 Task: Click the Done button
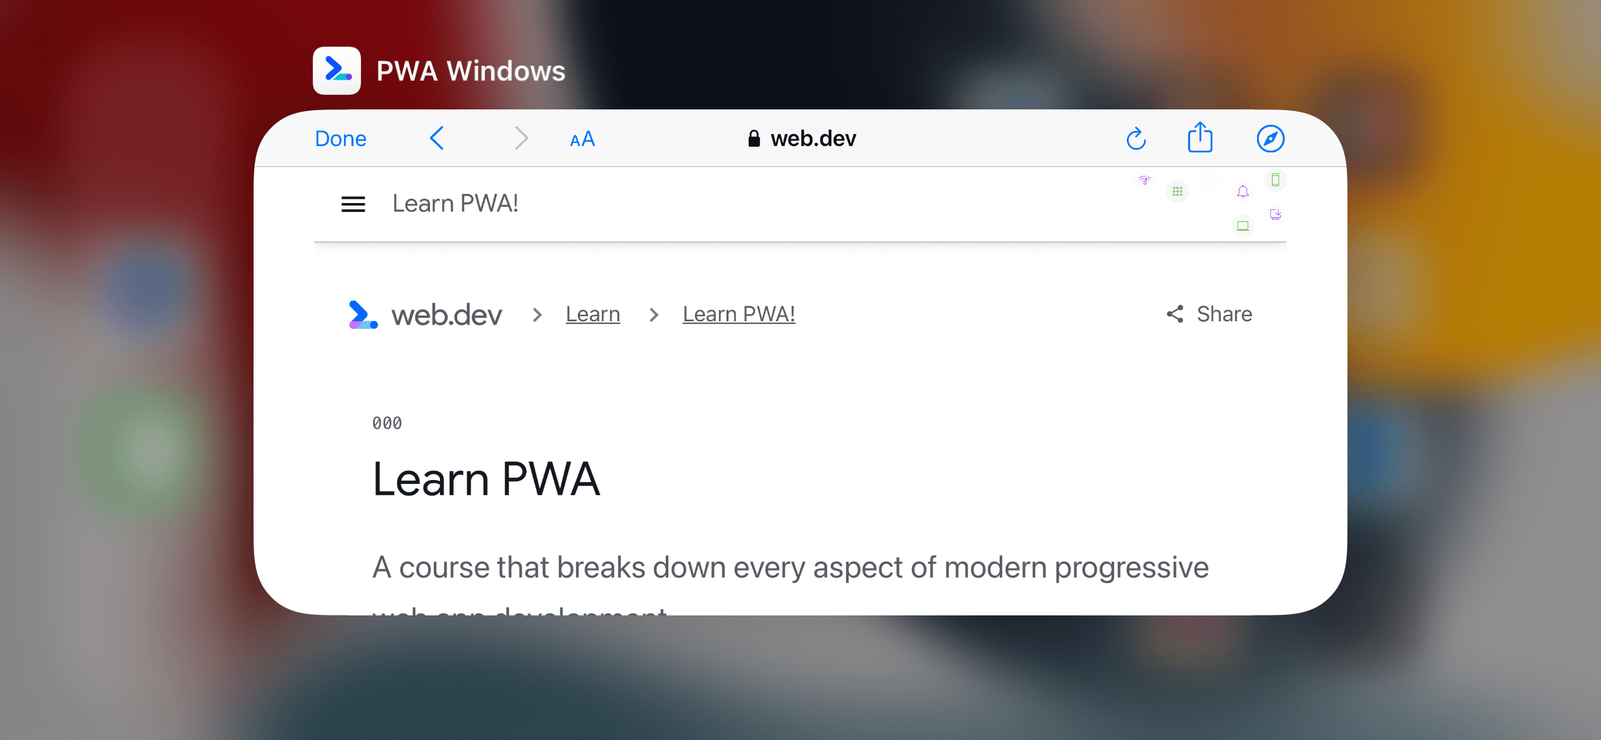(341, 138)
